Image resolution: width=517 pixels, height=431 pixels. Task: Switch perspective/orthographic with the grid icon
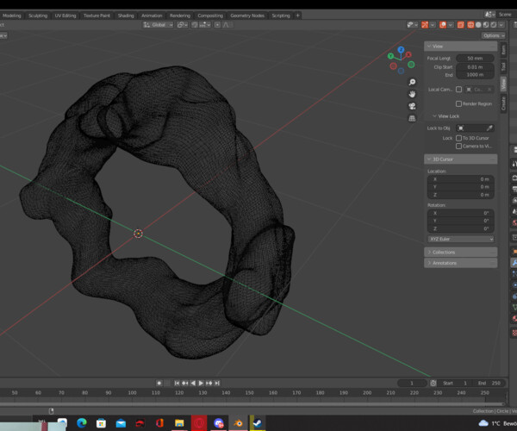tap(412, 118)
